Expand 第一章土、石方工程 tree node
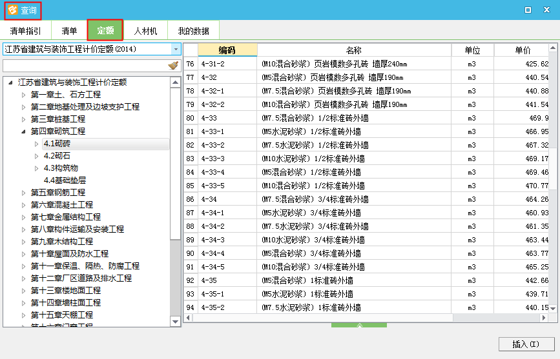 [24, 95]
